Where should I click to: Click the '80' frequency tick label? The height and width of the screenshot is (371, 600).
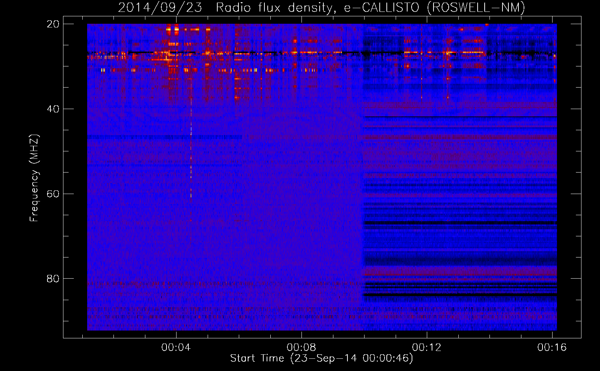53,279
